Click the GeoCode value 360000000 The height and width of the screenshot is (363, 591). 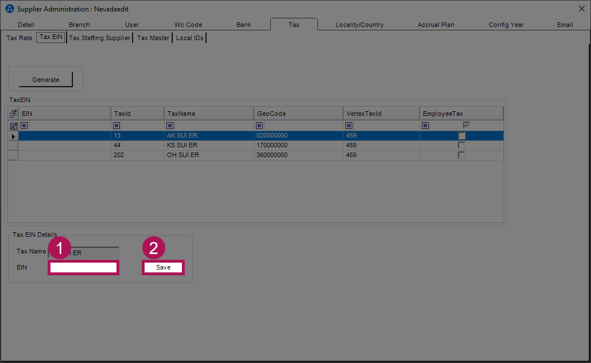[272, 155]
